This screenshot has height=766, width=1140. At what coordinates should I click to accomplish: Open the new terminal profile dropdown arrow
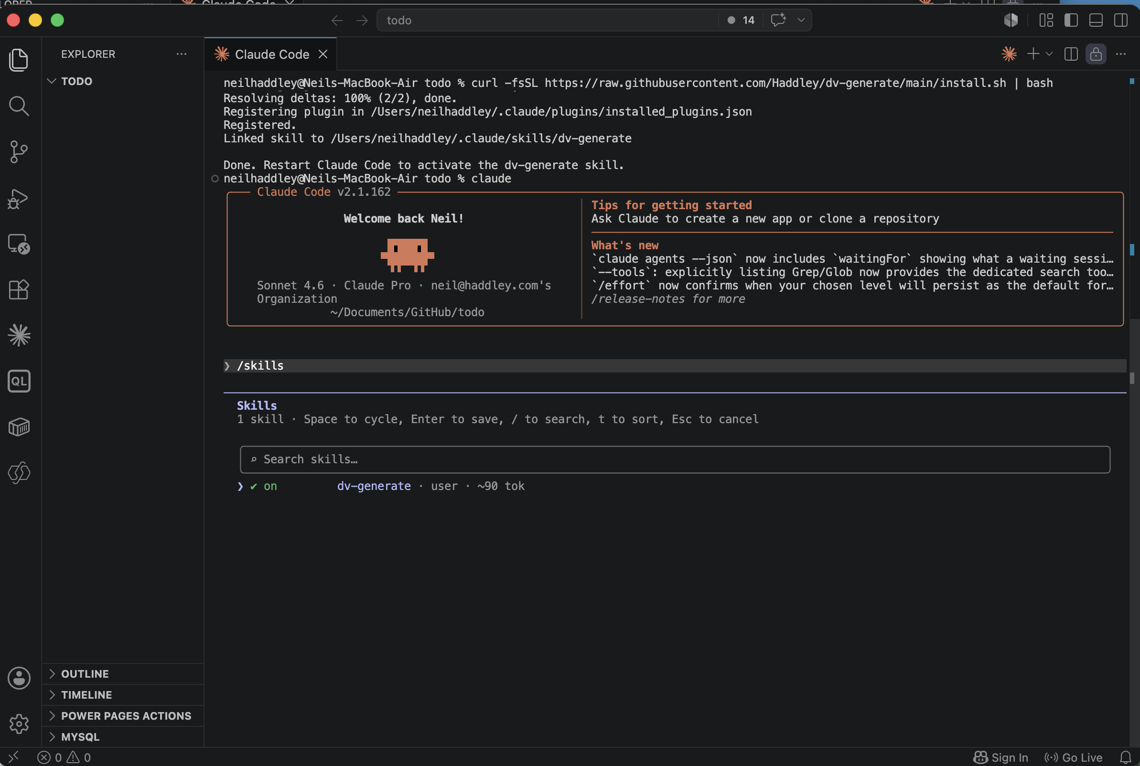(x=1049, y=54)
